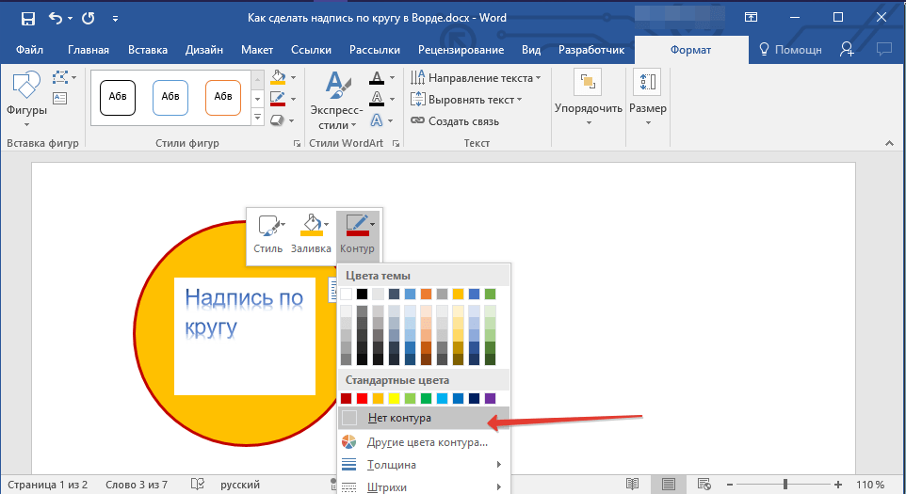Pick the red standard color swatch
Screen dimensions: 906x494
point(363,398)
